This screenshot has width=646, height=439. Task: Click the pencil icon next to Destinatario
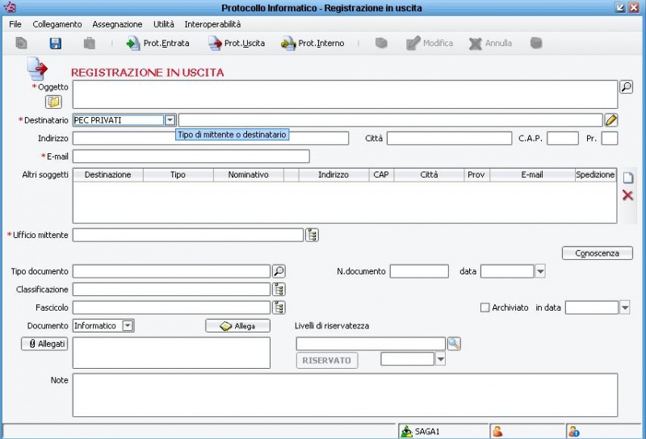coord(611,120)
